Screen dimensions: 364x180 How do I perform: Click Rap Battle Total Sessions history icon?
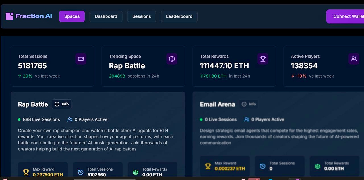[x=81, y=172]
